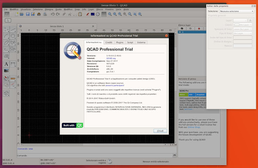Click the Add layer red plus icon

pos(199,29)
